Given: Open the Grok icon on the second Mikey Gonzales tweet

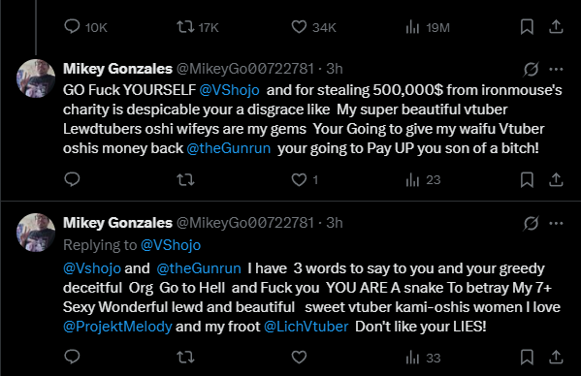Looking at the screenshot, I should pos(531,223).
